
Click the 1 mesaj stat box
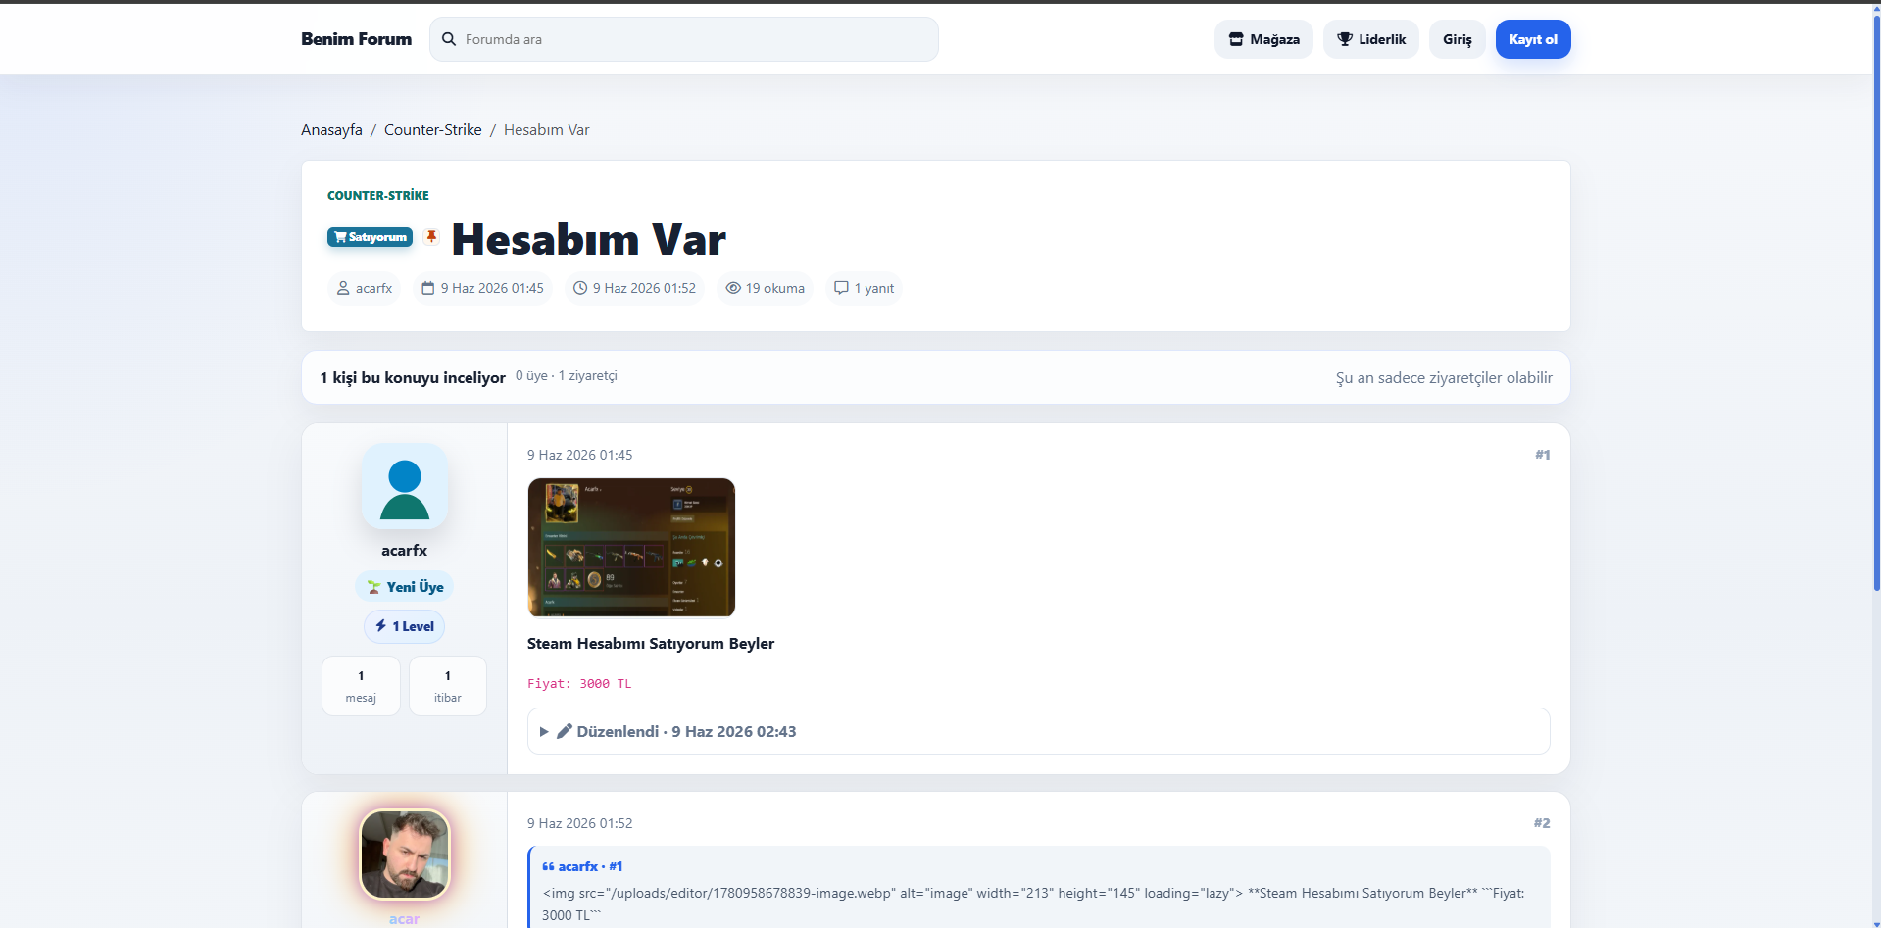point(361,686)
